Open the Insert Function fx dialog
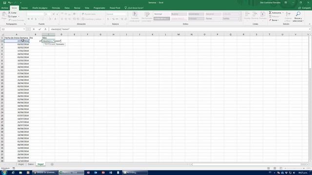312x175 pixels. [x=45, y=29]
